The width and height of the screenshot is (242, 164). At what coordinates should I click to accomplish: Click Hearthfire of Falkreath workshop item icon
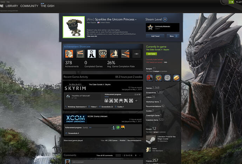click(x=68, y=96)
